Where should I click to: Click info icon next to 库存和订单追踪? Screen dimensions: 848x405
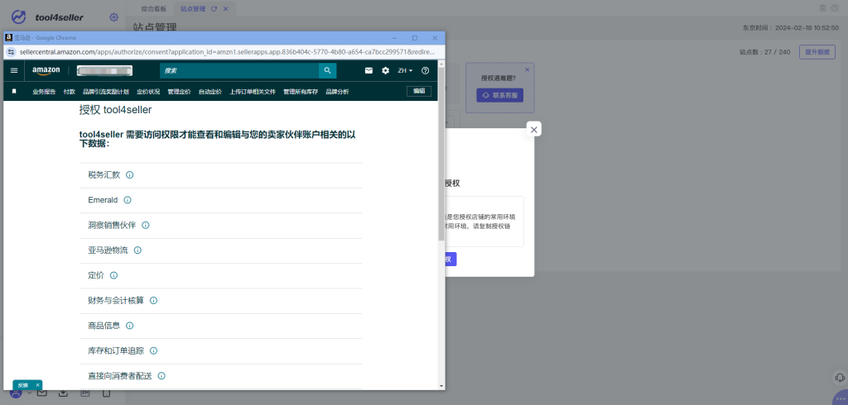[x=153, y=350]
